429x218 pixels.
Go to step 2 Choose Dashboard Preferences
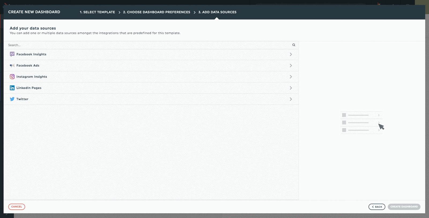pyautogui.click(x=157, y=12)
